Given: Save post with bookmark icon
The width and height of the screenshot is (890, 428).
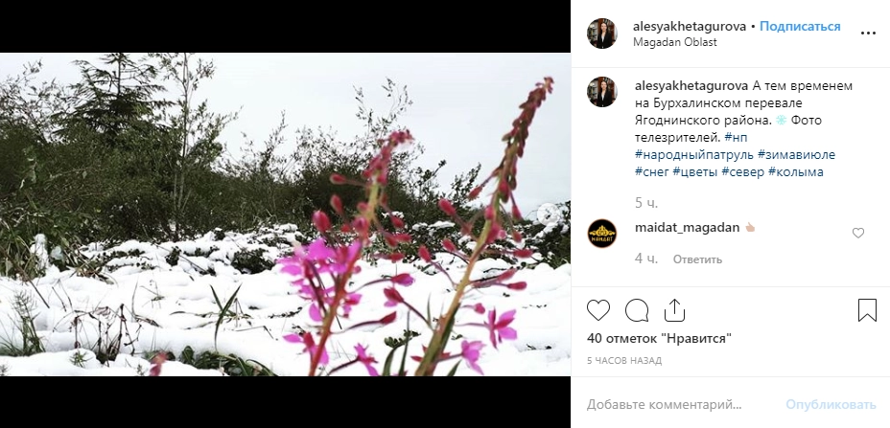Looking at the screenshot, I should [x=867, y=310].
